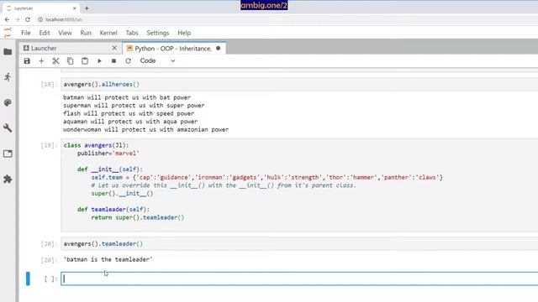
Task: Open the Settings menu
Action: click(158, 33)
